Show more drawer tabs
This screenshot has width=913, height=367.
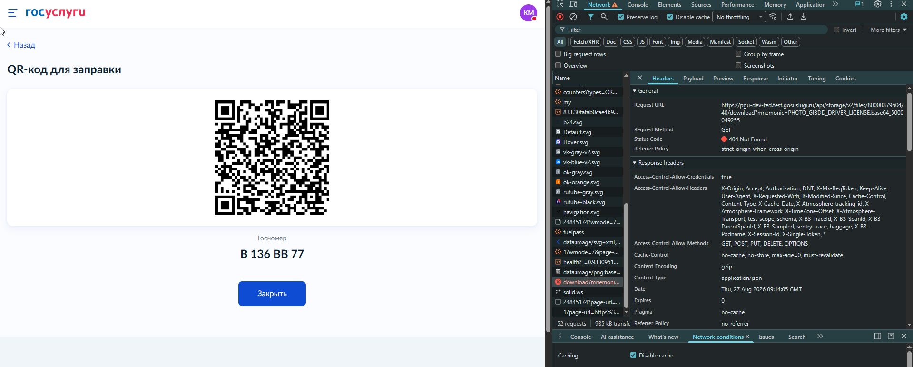click(820, 337)
